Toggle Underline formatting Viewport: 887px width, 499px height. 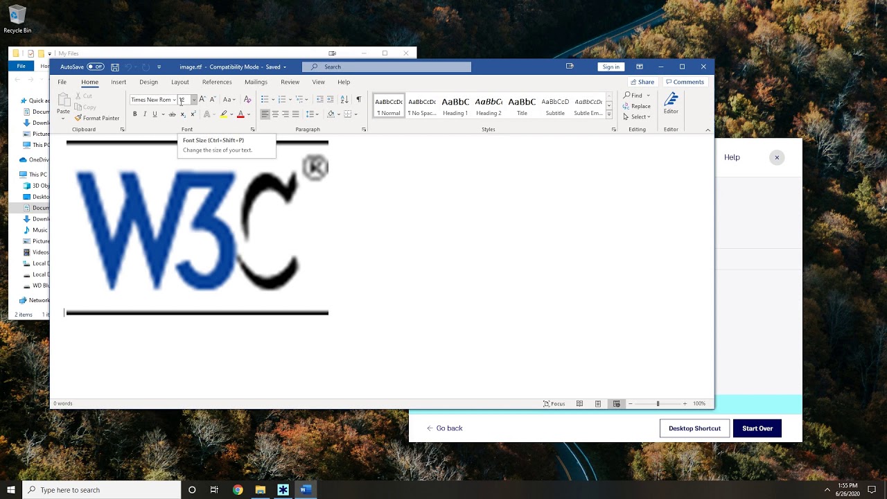[155, 114]
